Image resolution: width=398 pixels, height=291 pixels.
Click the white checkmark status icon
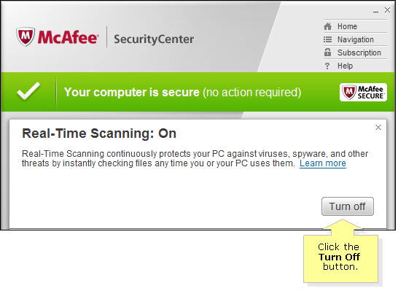(28, 91)
